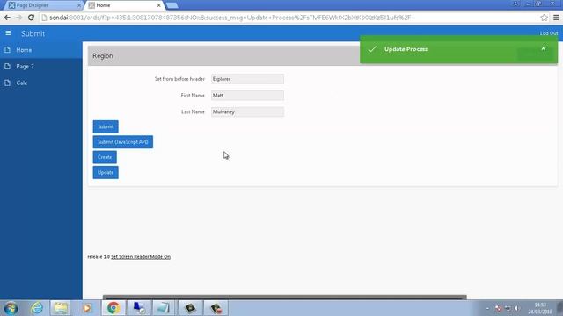Viewport: 563px width, 316px height.
Task: Click the hamburger navigation menu icon
Action: point(8,33)
